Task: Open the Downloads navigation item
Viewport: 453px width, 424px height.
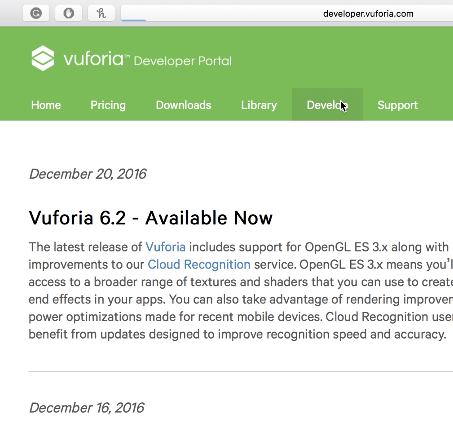Action: point(183,105)
